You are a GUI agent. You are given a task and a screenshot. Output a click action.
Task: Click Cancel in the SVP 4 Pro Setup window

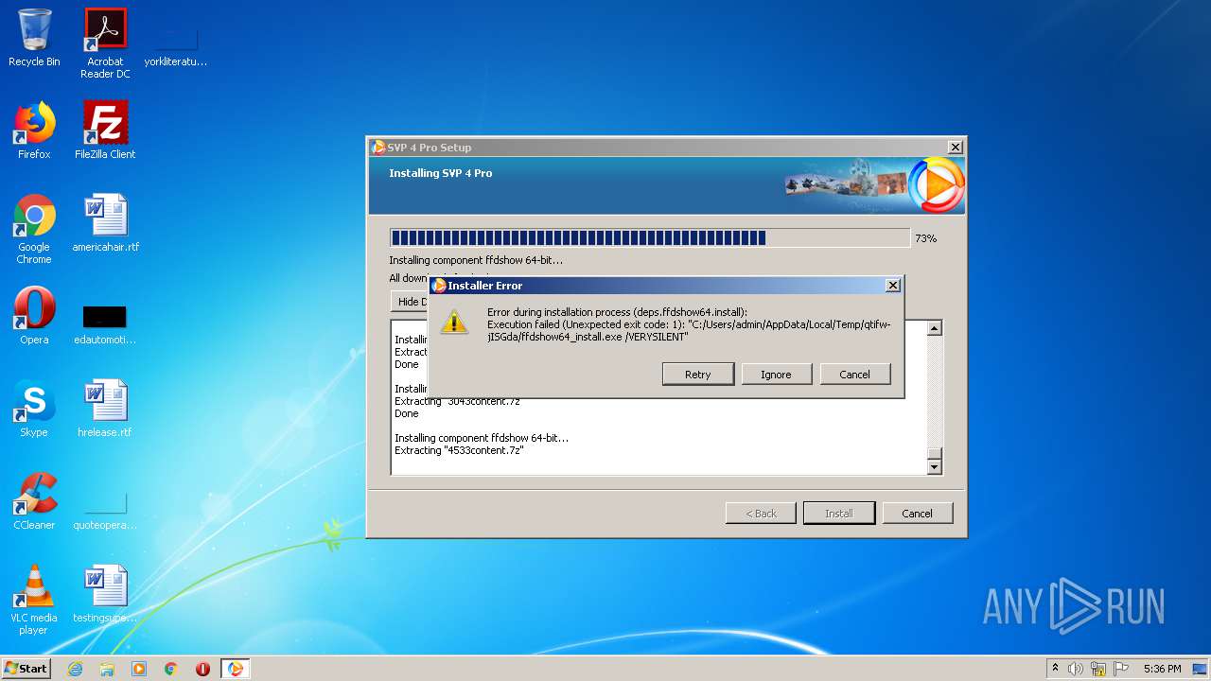coord(917,514)
